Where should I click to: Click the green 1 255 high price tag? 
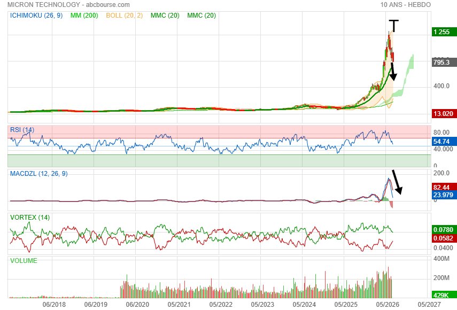pos(444,32)
